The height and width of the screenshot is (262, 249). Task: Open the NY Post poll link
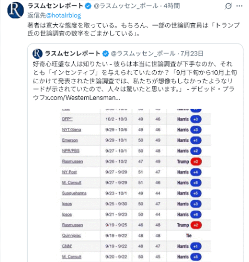pos(70,172)
